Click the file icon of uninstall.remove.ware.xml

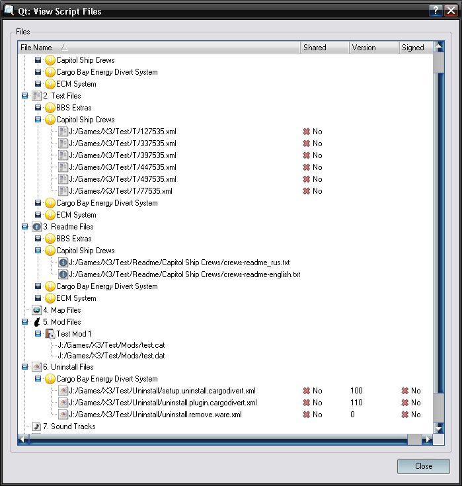63,415
